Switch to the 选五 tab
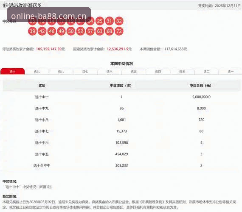The height and width of the screenshot is (212, 242). coord(134,71)
